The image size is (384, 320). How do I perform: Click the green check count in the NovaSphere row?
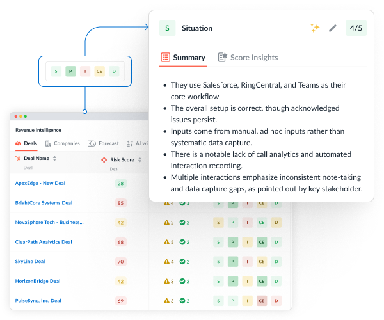pyautogui.click(x=184, y=223)
